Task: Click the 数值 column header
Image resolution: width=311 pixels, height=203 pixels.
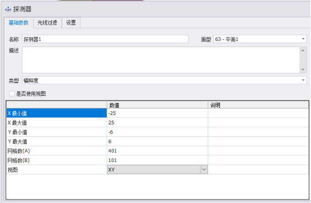Action: (157, 105)
